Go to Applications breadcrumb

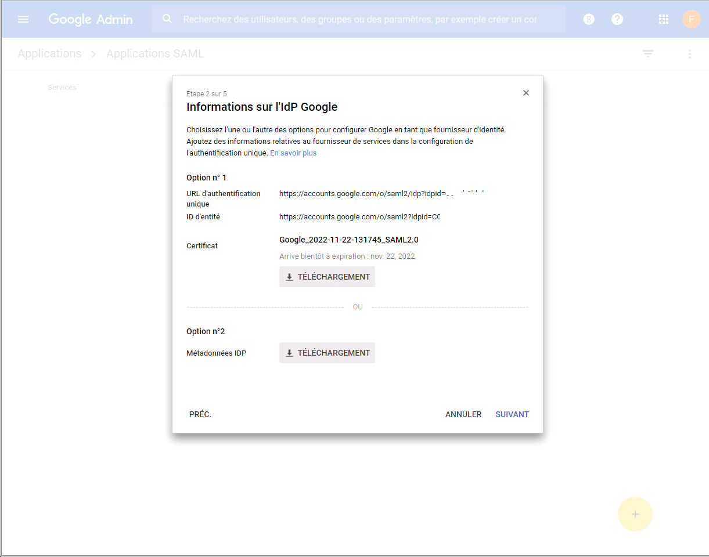(49, 53)
